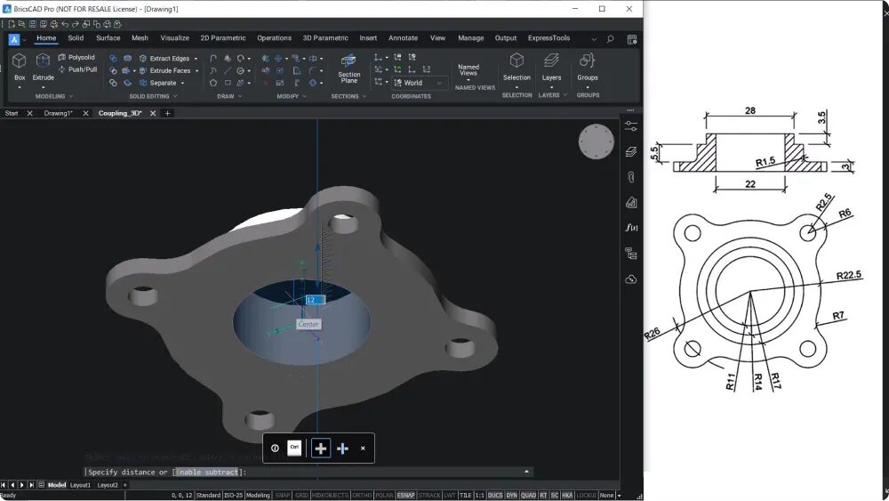Switch to the Coupling_3D drawing tab
The width and height of the screenshot is (889, 501).
tap(120, 114)
